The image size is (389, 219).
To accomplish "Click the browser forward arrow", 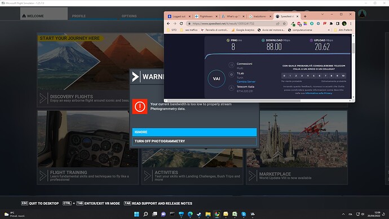I will click(x=175, y=24).
